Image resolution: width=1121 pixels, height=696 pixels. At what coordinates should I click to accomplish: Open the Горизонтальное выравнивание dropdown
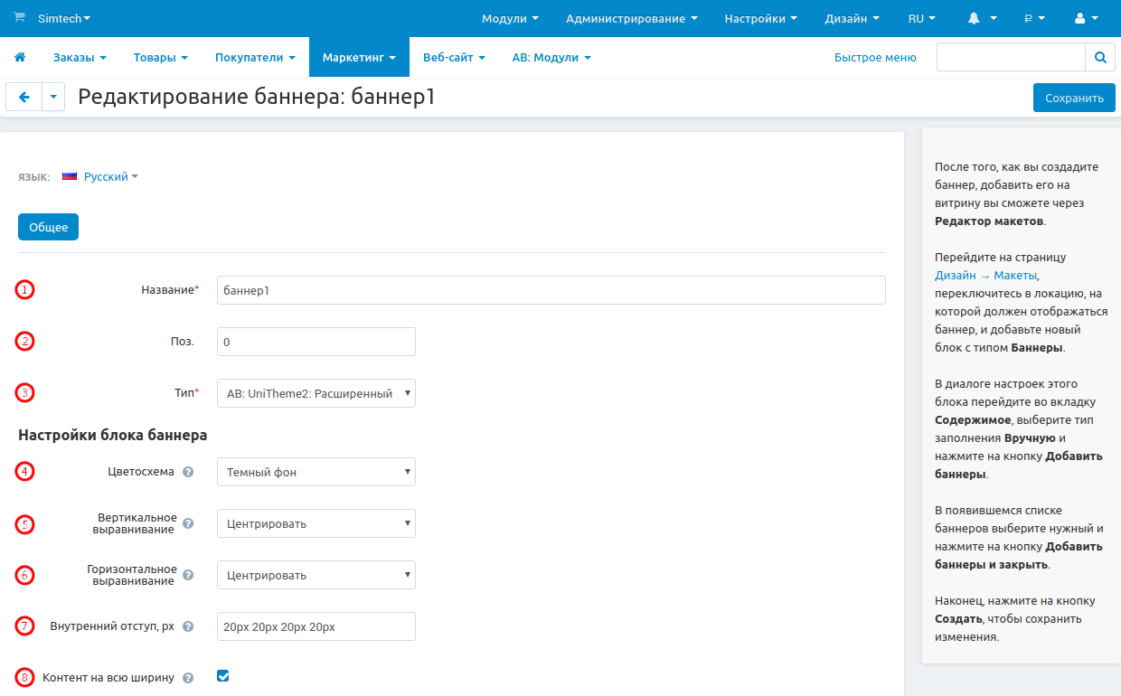tap(316, 575)
